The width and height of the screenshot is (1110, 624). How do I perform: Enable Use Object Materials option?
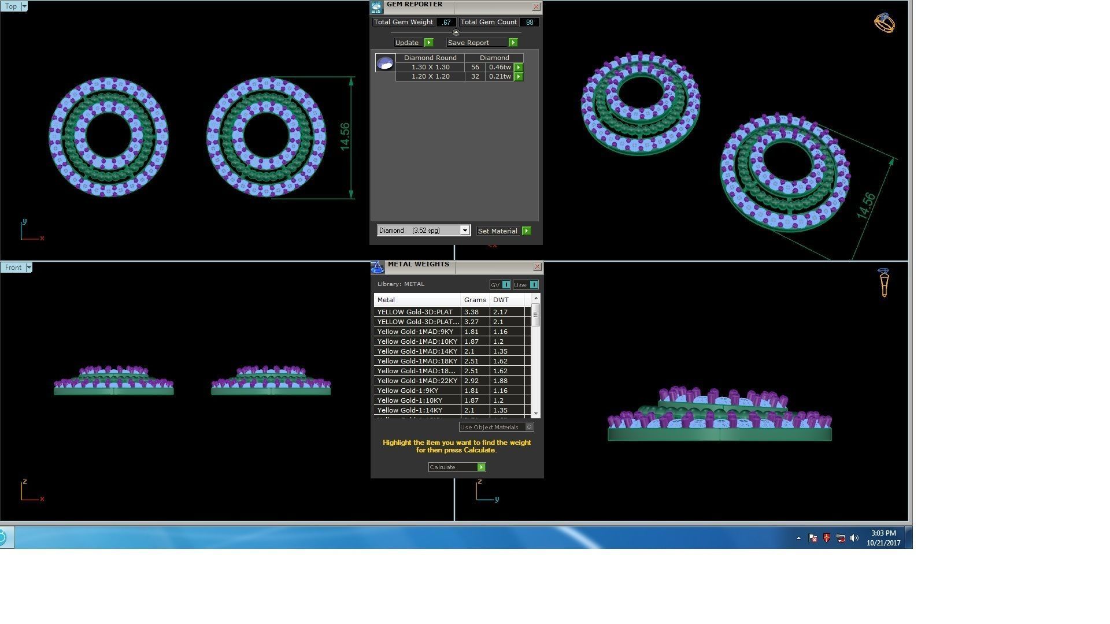(x=529, y=427)
